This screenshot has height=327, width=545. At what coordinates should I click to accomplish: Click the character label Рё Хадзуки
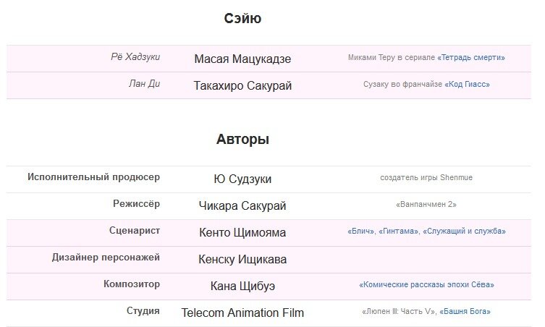[x=135, y=57]
